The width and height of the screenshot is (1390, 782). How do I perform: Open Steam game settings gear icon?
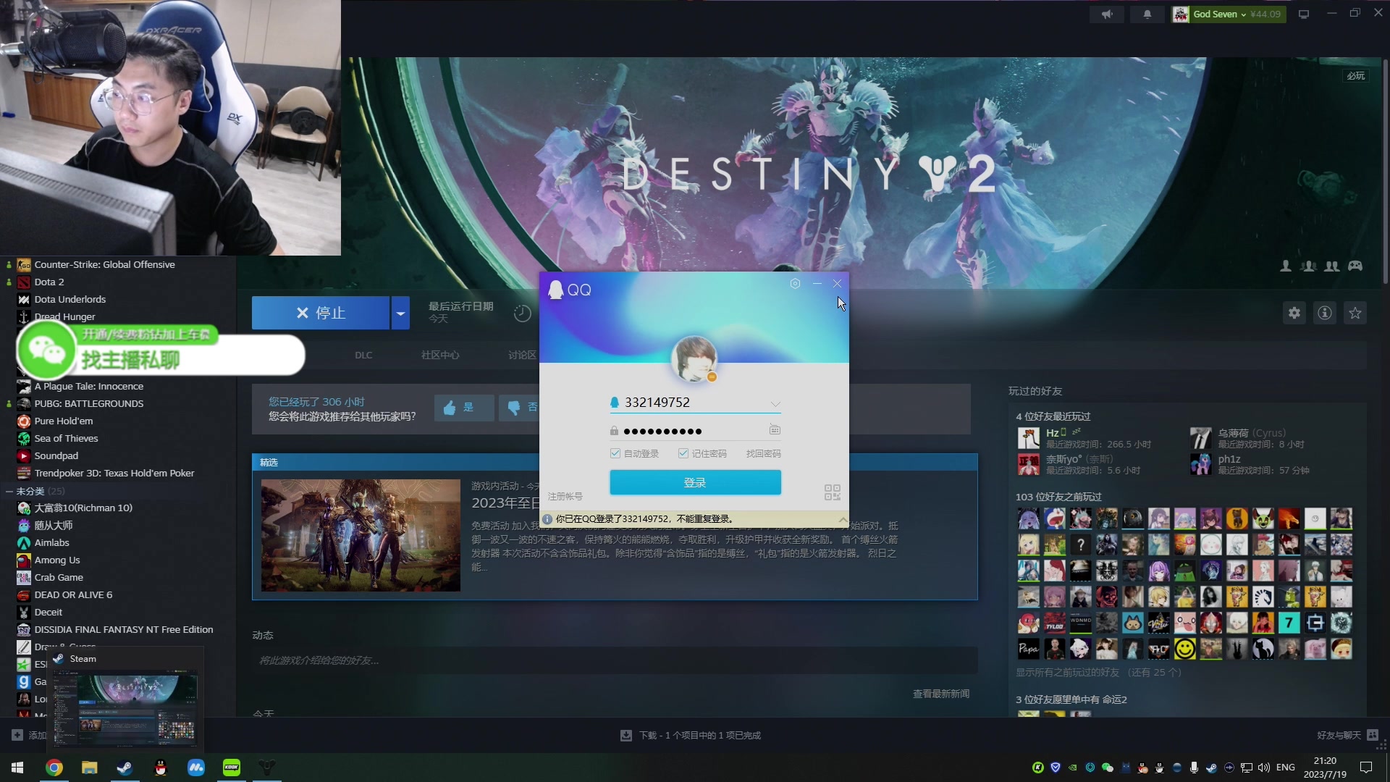click(1294, 313)
